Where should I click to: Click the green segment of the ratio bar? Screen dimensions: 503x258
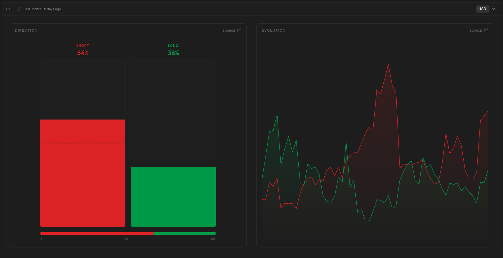click(x=185, y=233)
